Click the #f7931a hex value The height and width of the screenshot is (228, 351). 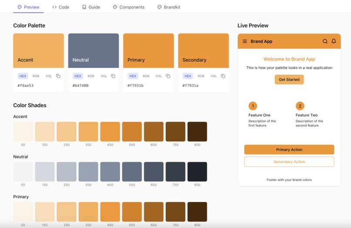pyautogui.click(x=190, y=85)
